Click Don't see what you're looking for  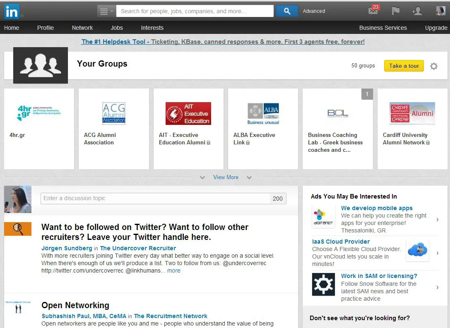click(x=360, y=318)
